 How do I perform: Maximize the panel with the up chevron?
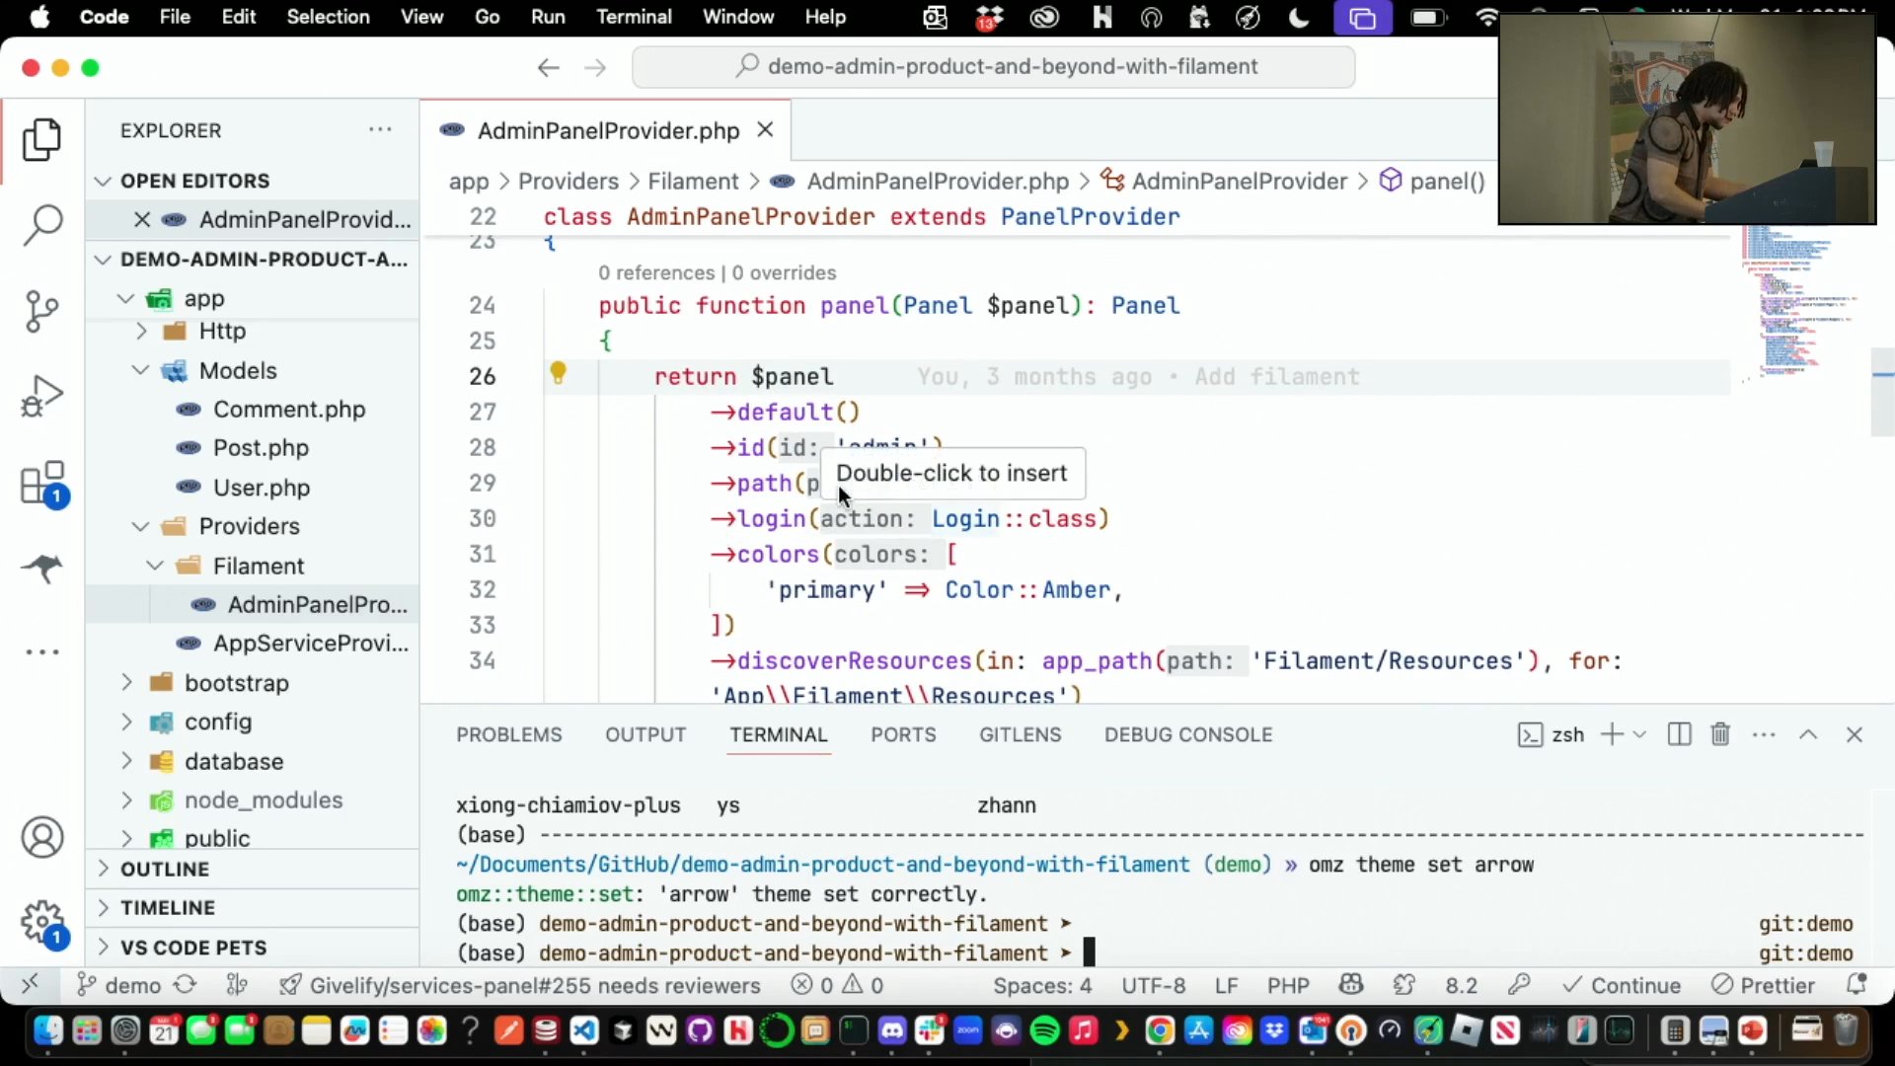pyautogui.click(x=1808, y=734)
